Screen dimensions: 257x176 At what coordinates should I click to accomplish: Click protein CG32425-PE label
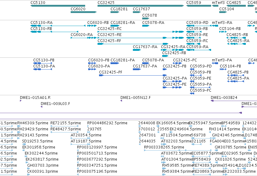pyautogui.click(x=175, y=84)
